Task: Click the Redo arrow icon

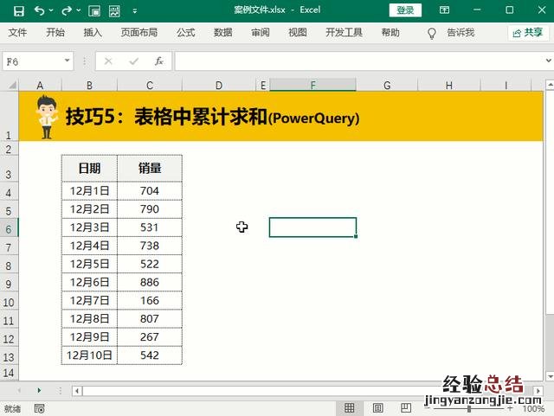Action: (68, 10)
